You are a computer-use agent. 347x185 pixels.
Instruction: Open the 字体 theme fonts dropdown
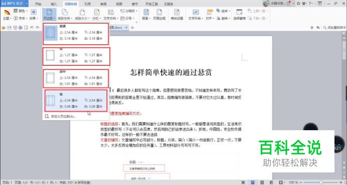point(21,18)
